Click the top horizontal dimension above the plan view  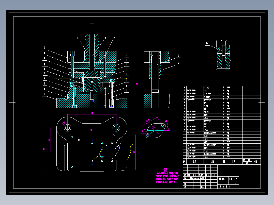[x=92, y=114]
